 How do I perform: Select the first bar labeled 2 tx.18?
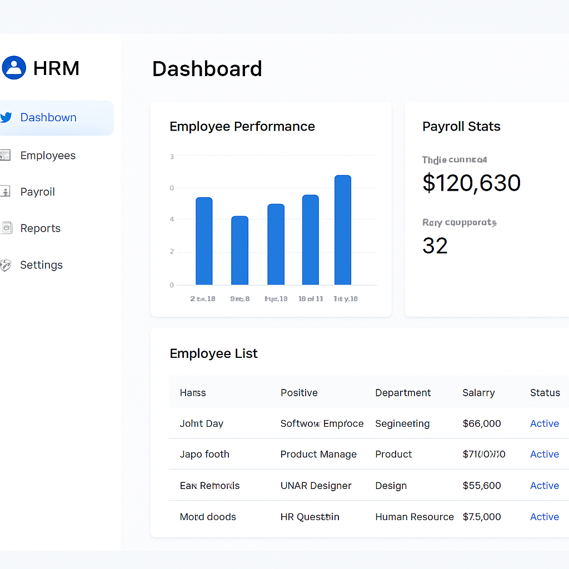204,241
